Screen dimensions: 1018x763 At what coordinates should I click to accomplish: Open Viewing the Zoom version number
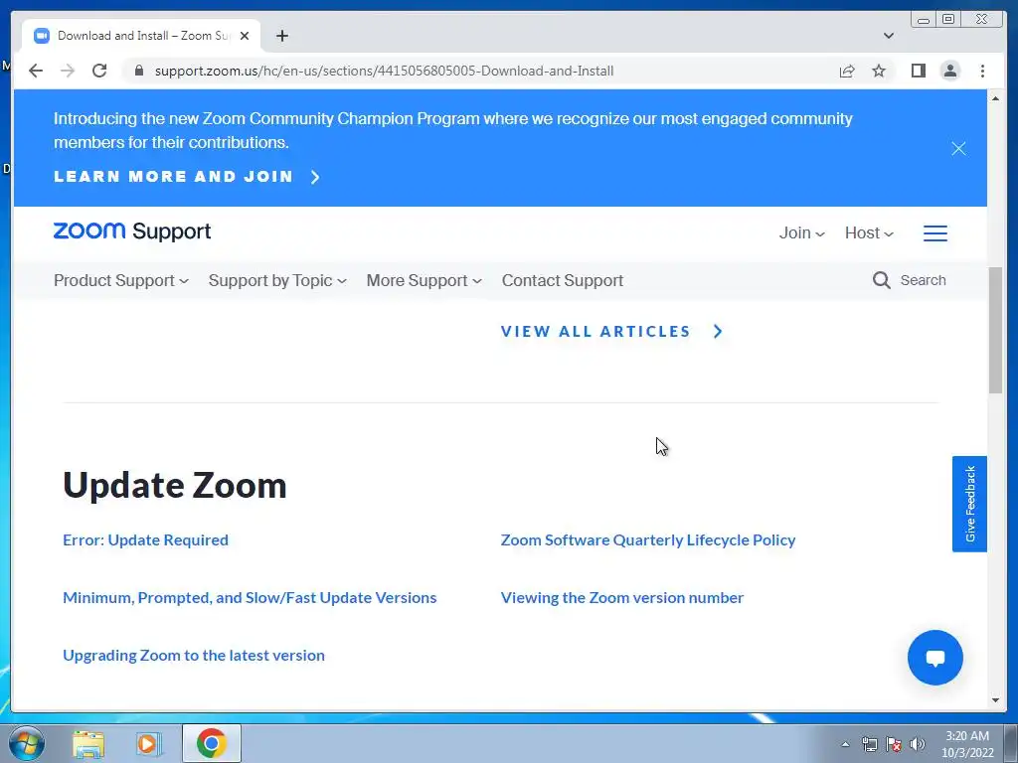[x=622, y=597]
